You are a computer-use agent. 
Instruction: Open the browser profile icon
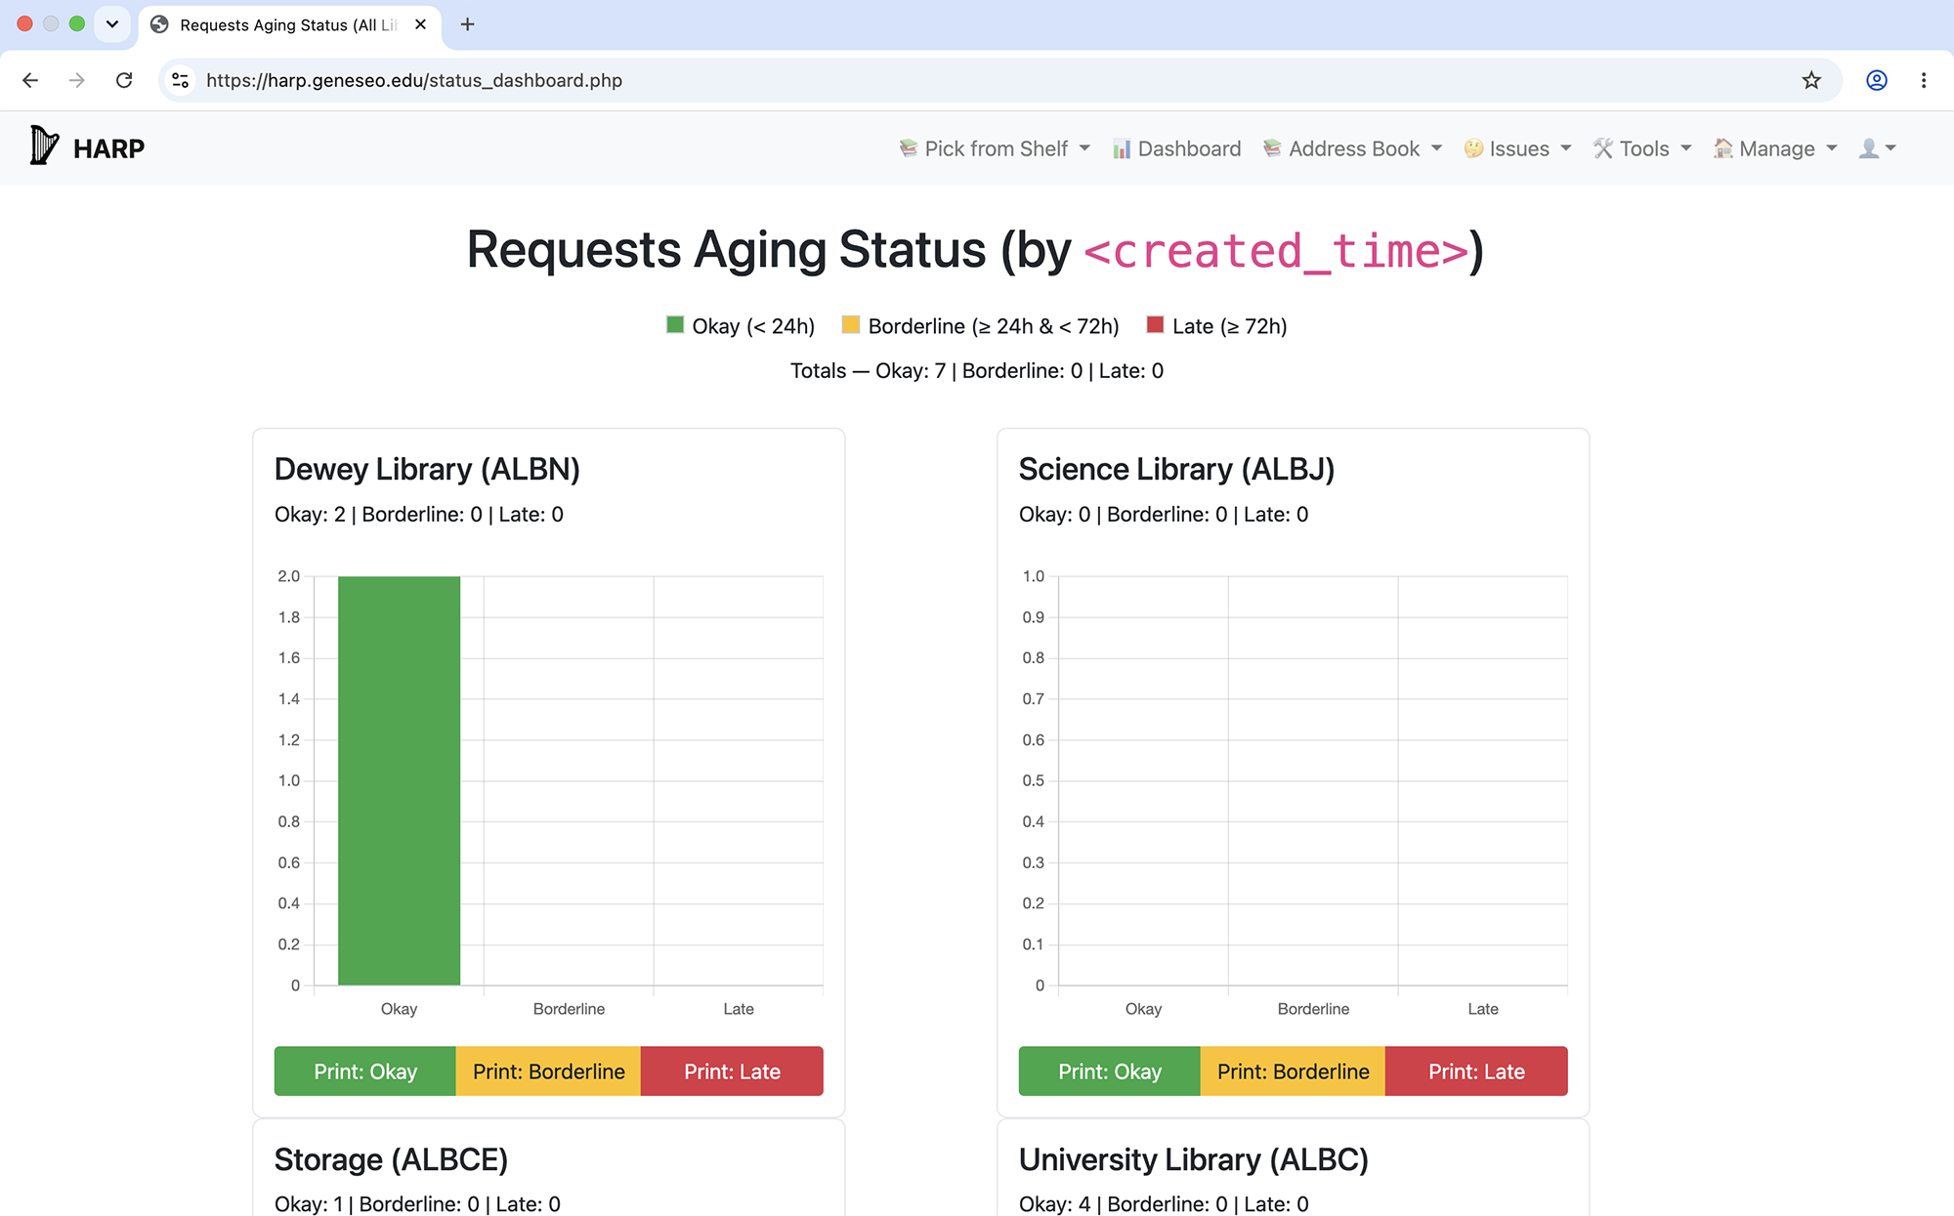1877,80
